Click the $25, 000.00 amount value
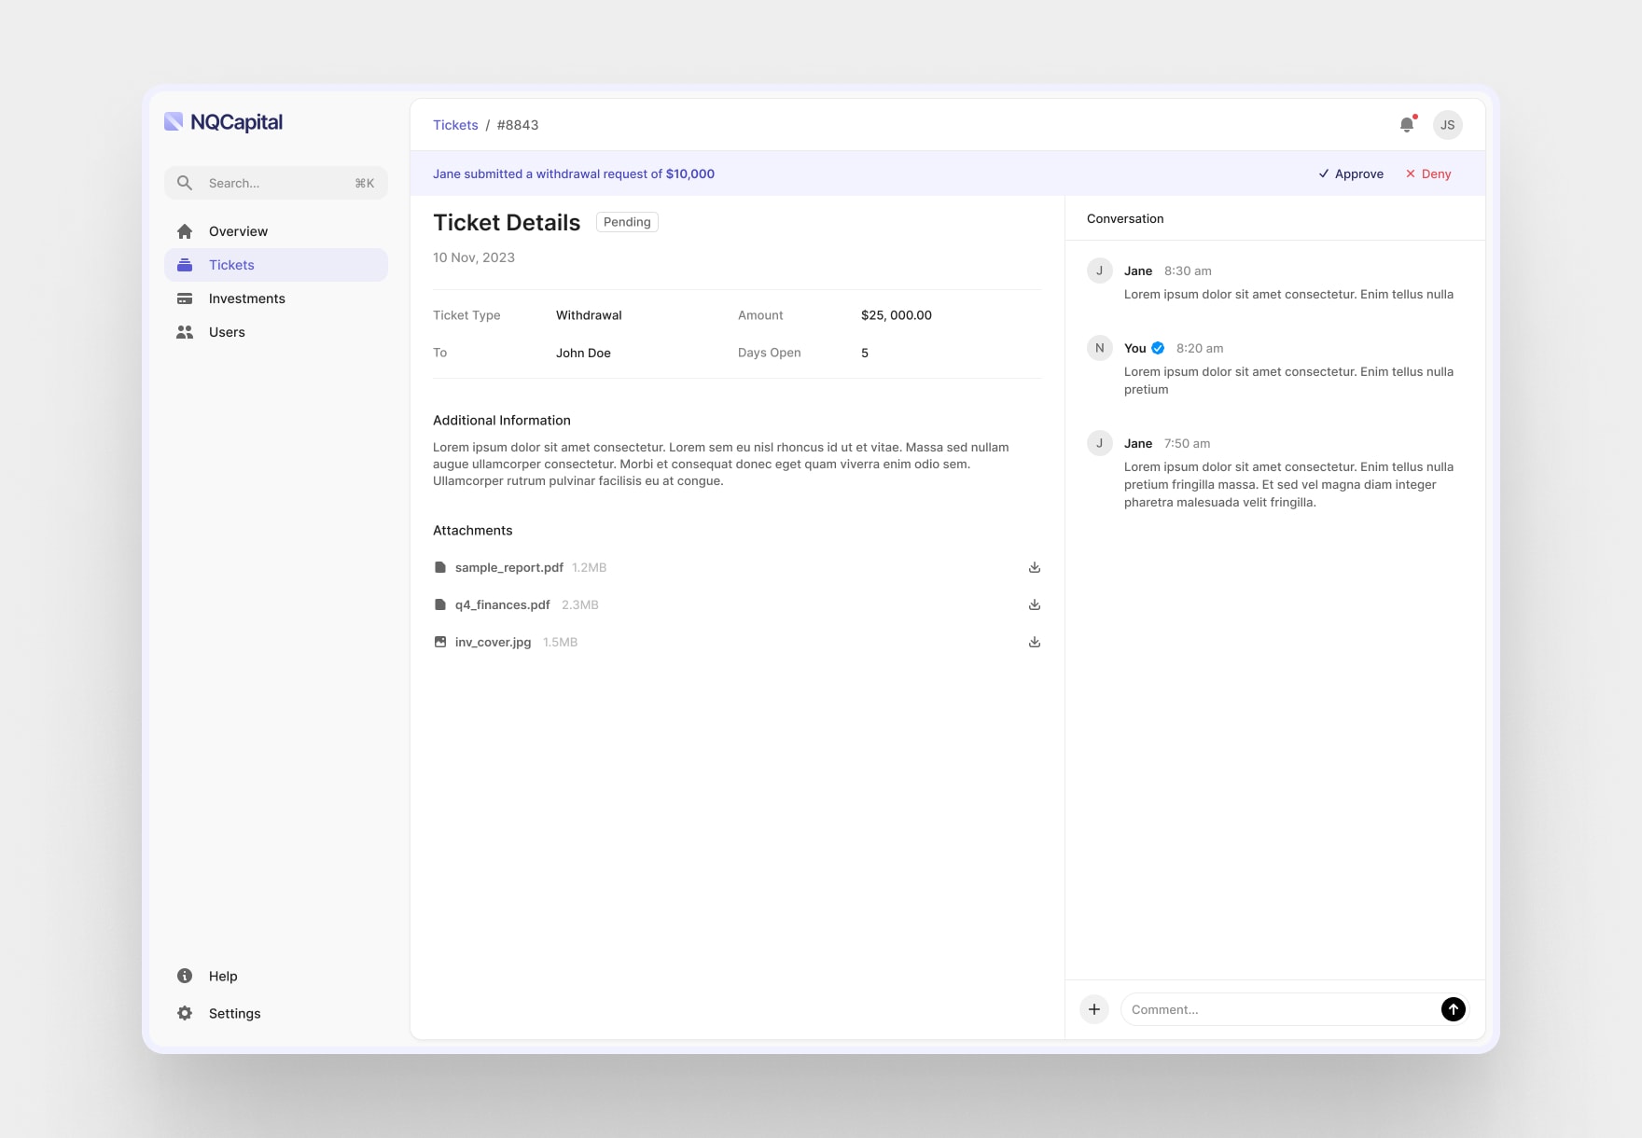This screenshot has height=1138, width=1642. point(897,315)
